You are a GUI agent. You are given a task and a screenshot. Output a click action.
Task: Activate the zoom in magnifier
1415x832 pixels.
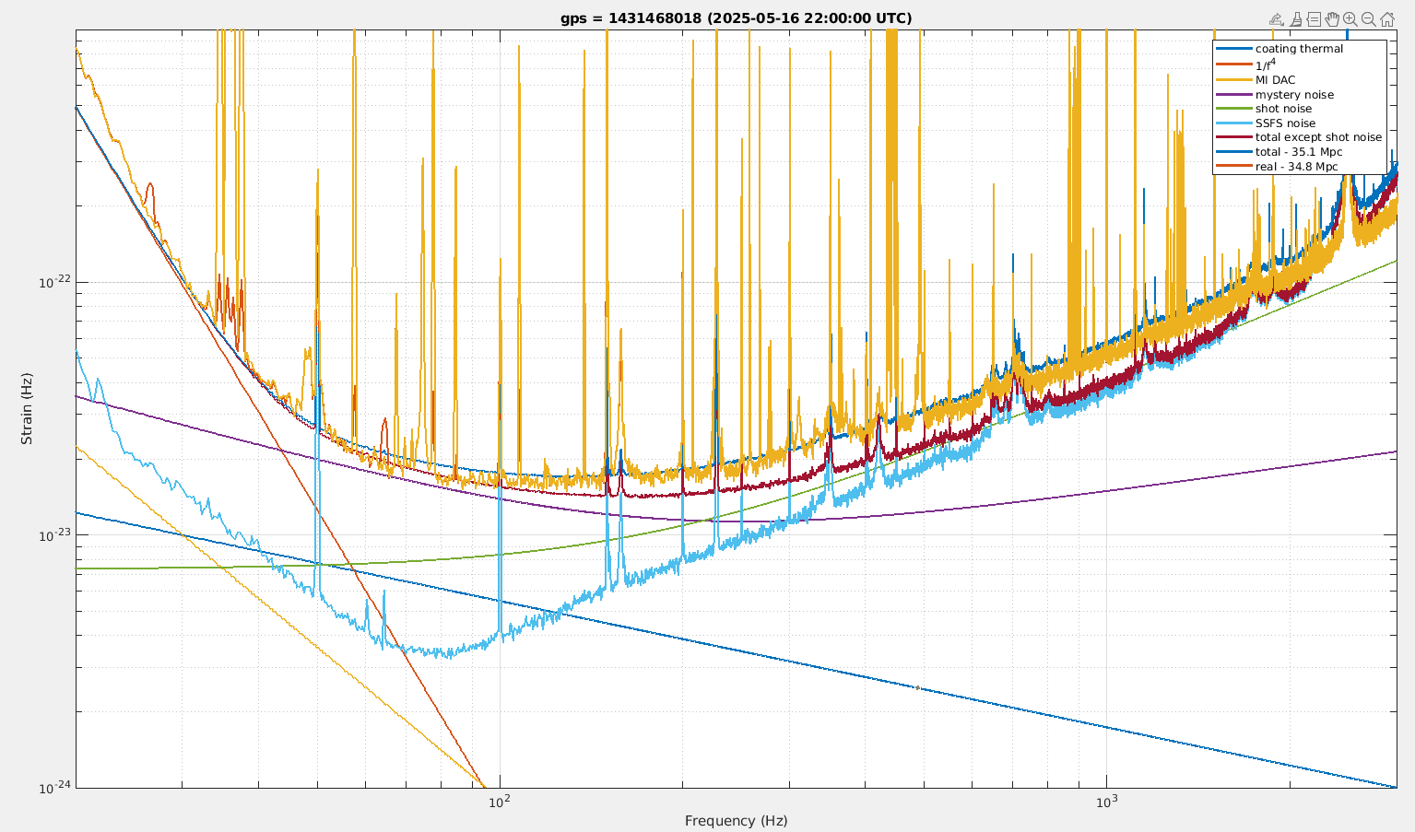1350,19
